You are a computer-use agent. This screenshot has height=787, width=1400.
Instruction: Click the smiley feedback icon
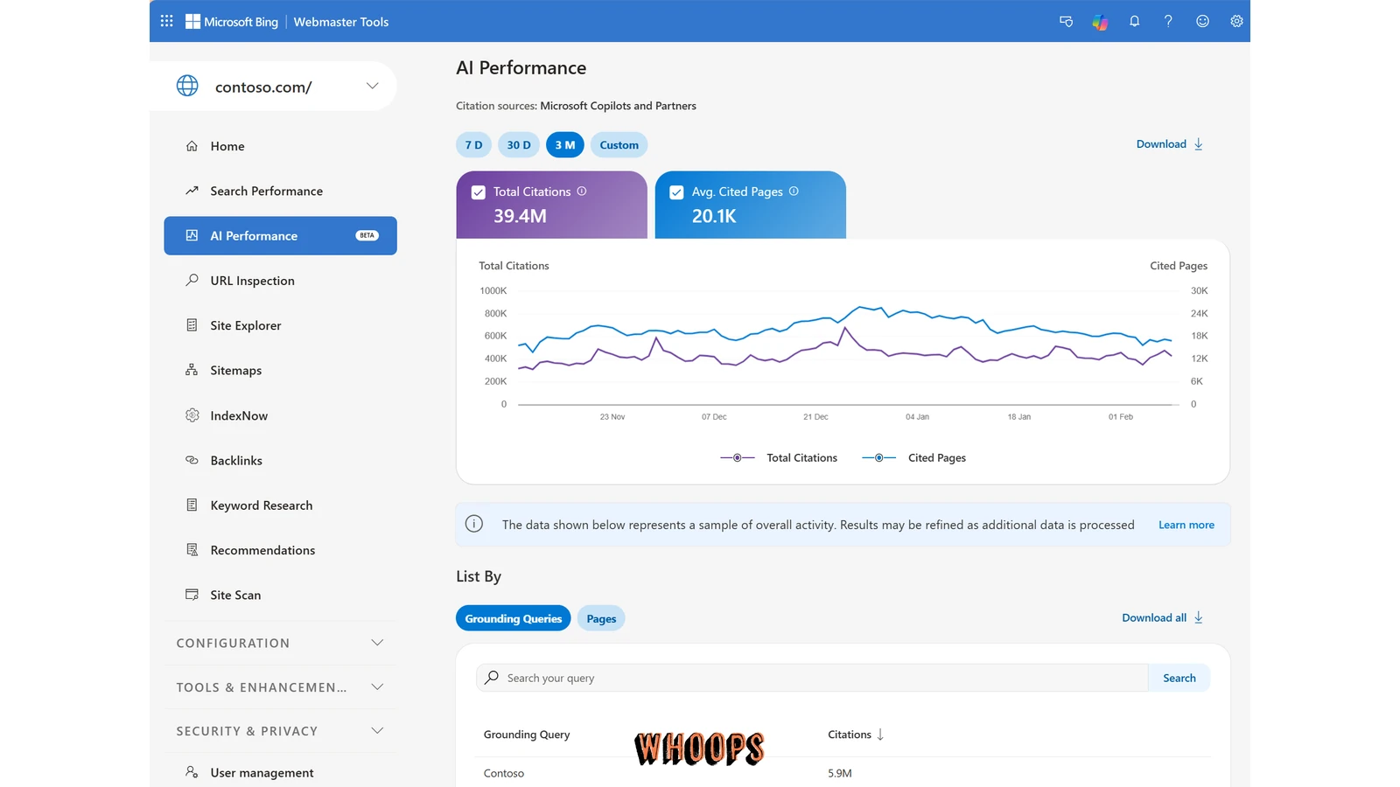click(1202, 21)
